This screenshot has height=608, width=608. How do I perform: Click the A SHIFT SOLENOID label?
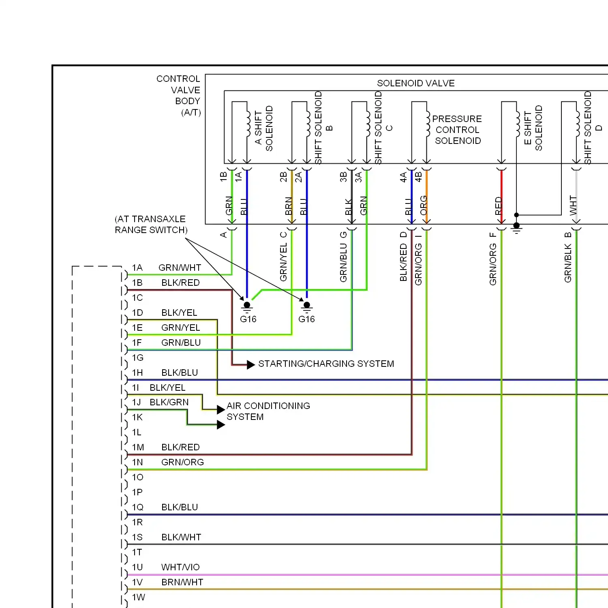click(x=264, y=128)
